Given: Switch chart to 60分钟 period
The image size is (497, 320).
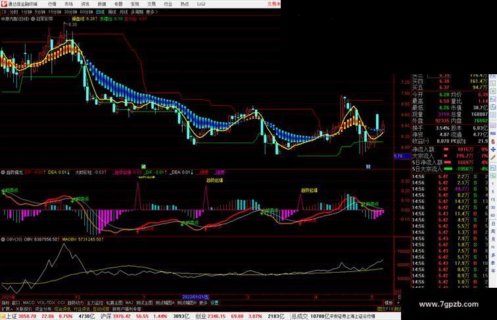Looking at the screenshot, I should point(86,12).
